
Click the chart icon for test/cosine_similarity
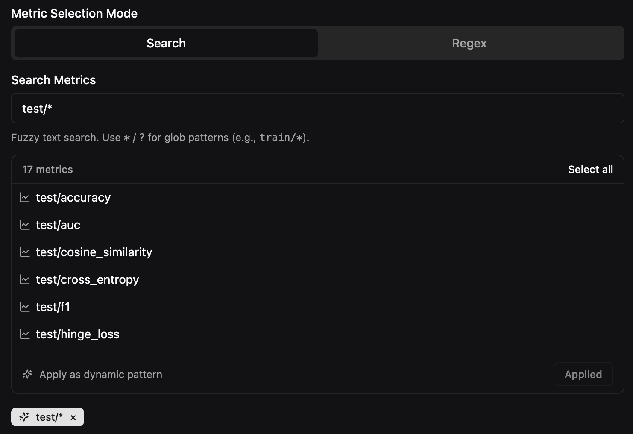click(x=25, y=252)
